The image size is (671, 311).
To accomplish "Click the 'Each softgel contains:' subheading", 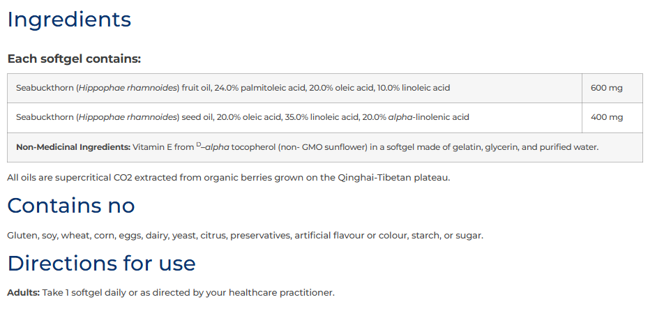I will [74, 59].
